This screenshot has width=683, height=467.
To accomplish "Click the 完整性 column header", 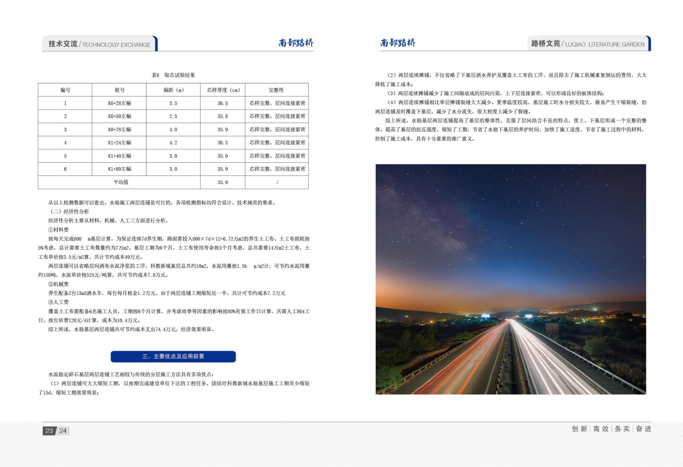I will pyautogui.click(x=277, y=90).
